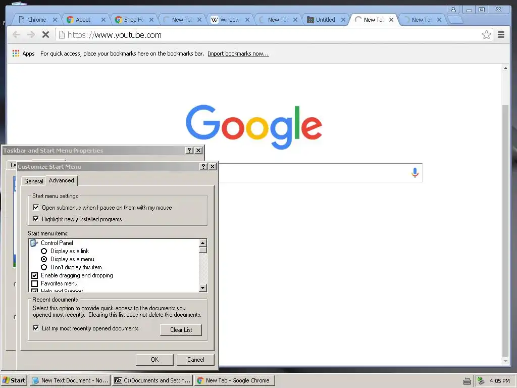Click 'Import bookmarks now…' link

click(x=238, y=54)
